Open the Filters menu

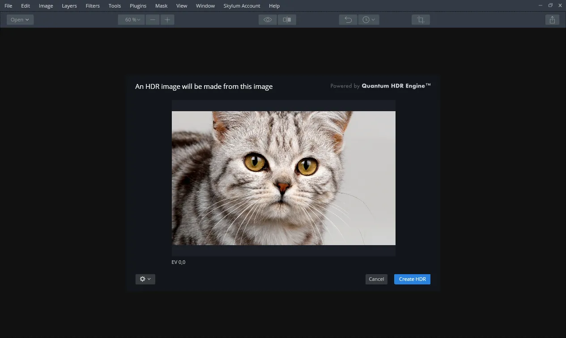(93, 6)
